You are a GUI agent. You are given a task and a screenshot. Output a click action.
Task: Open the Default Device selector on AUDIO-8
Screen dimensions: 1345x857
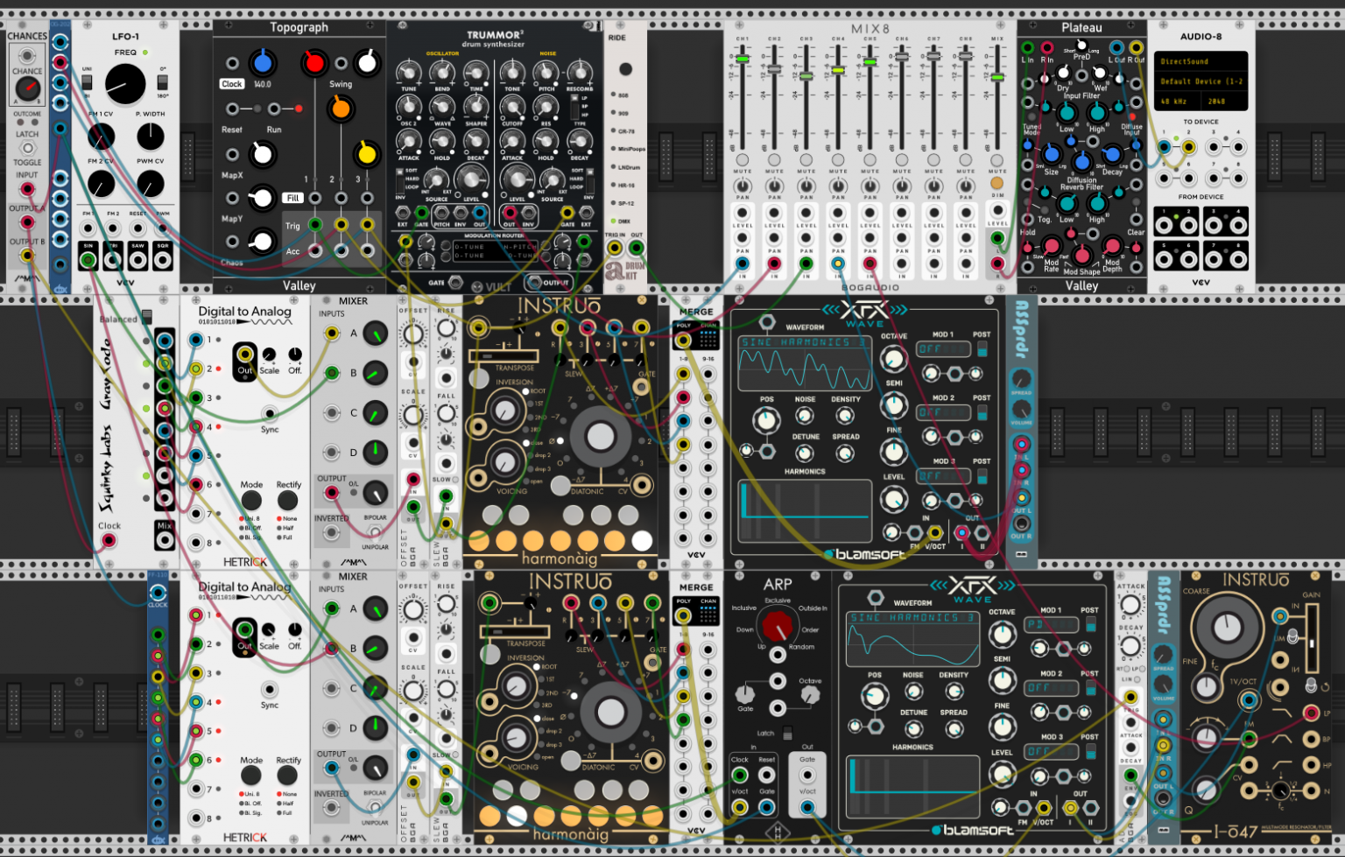(1201, 81)
